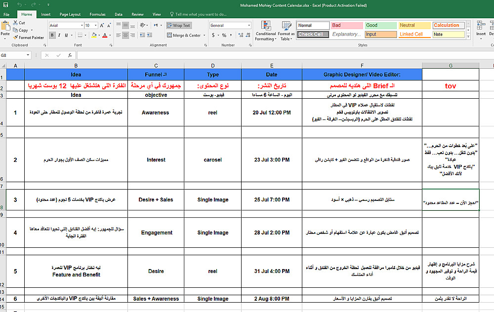Apply the Linked Cell style
Screen dimensions: 494x312
(414, 35)
